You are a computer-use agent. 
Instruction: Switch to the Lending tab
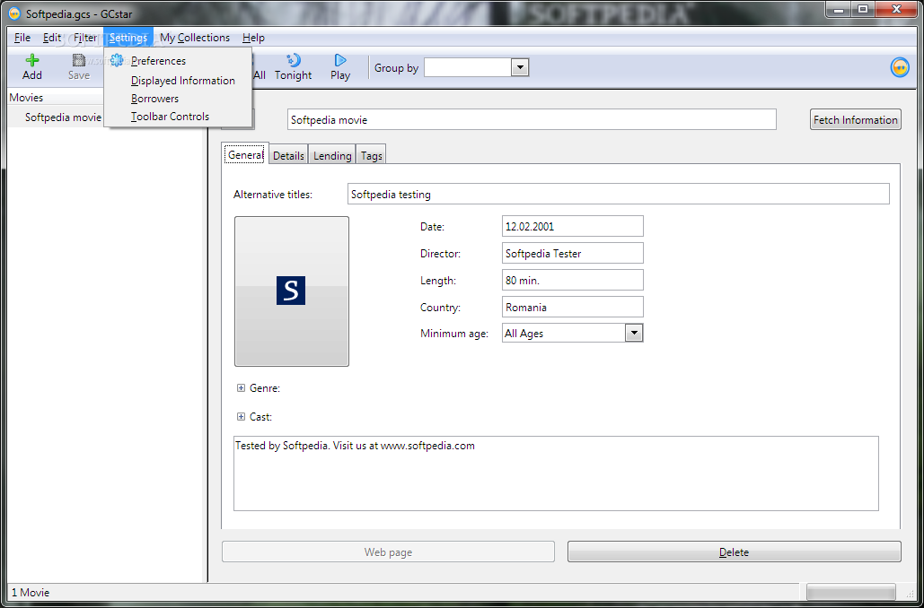[x=332, y=155]
